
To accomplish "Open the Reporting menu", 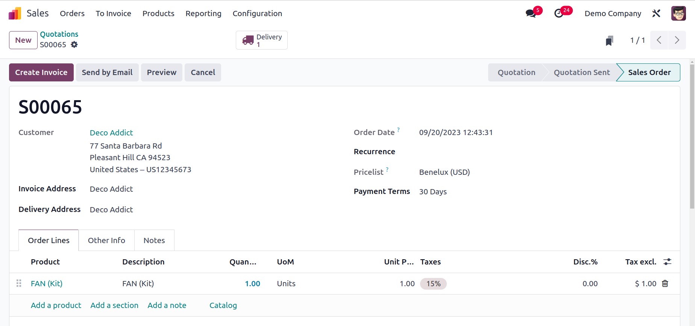I will click(203, 14).
